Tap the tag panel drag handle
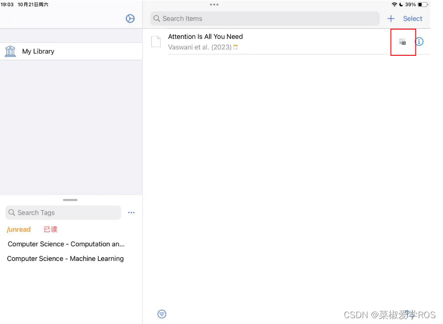The image size is (443, 324). pos(70,200)
